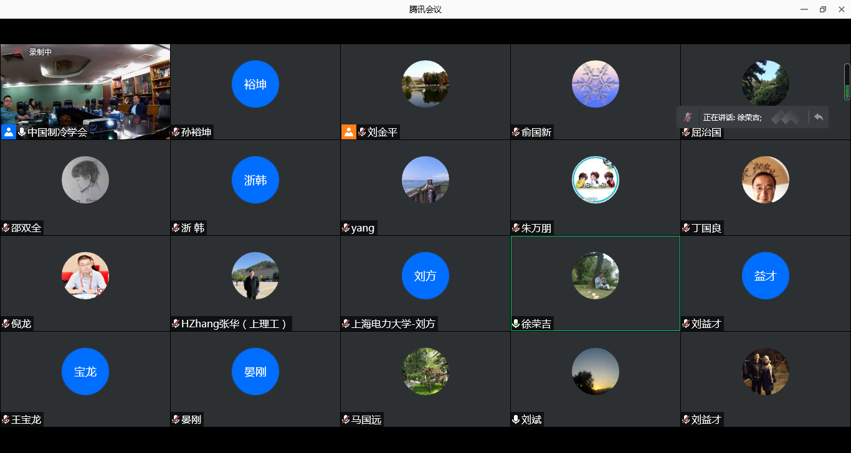The image size is (851, 453).
Task: Click the 丁国良 profile photo
Action: [x=765, y=180]
